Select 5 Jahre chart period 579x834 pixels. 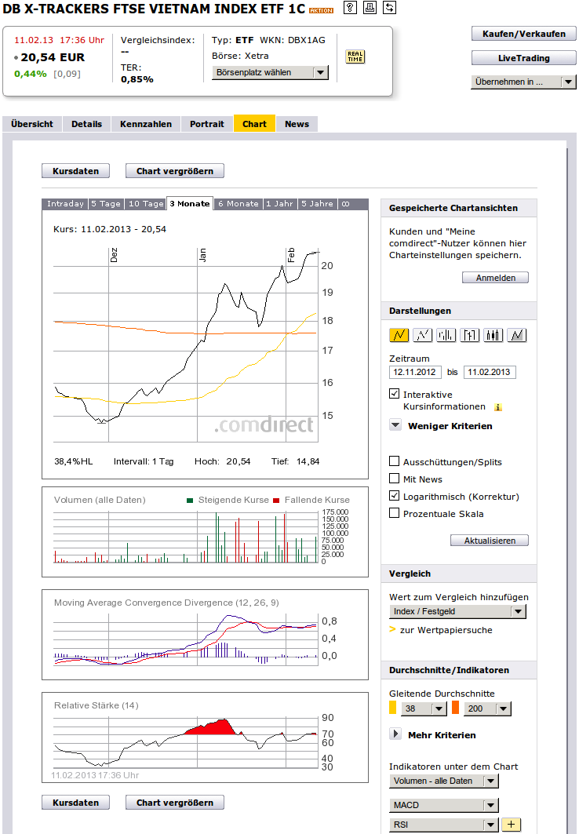tap(318, 204)
